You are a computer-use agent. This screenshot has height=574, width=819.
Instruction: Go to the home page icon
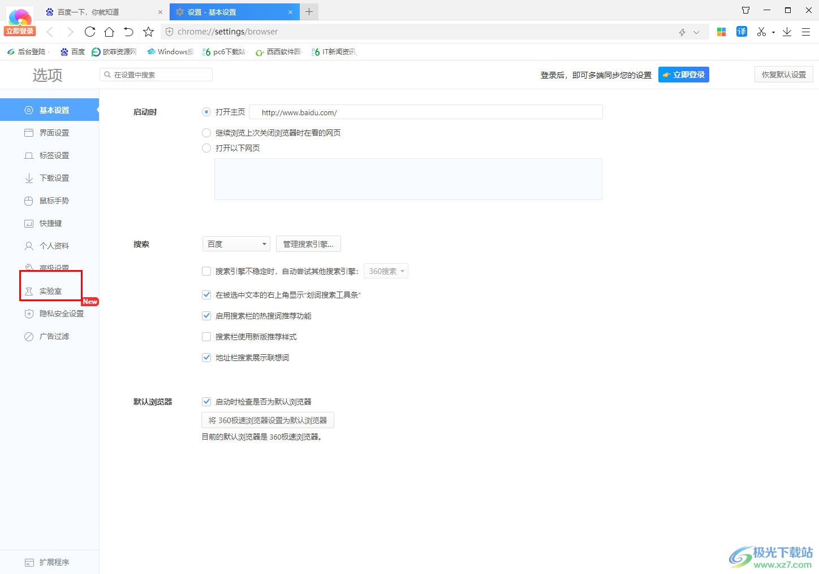(109, 32)
